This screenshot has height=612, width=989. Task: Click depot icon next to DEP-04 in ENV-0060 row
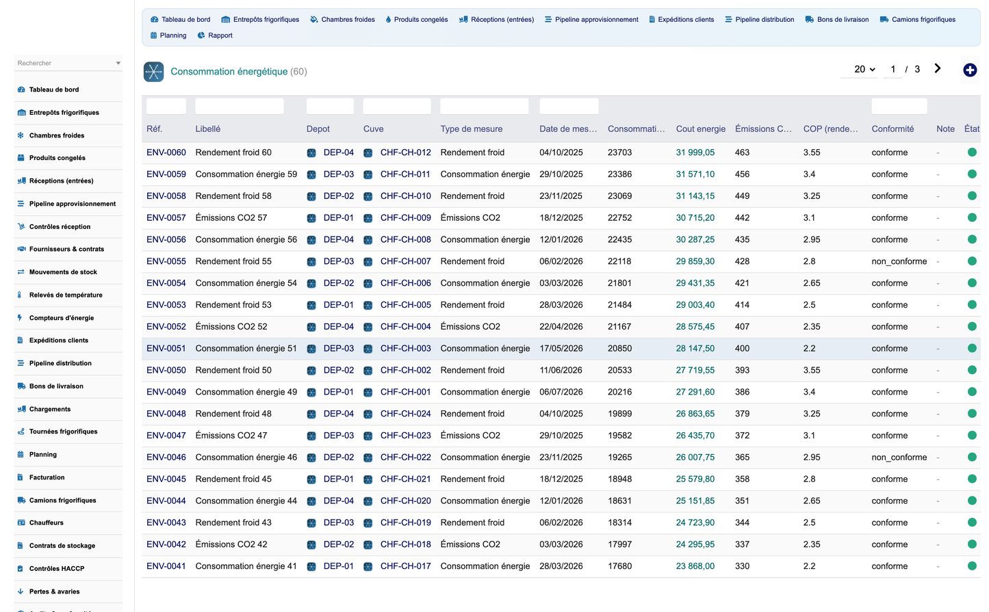coord(311,153)
